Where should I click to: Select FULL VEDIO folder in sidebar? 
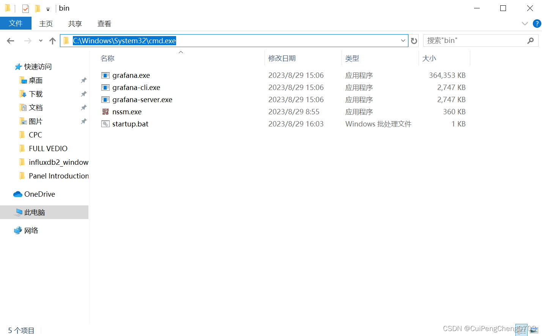click(48, 148)
